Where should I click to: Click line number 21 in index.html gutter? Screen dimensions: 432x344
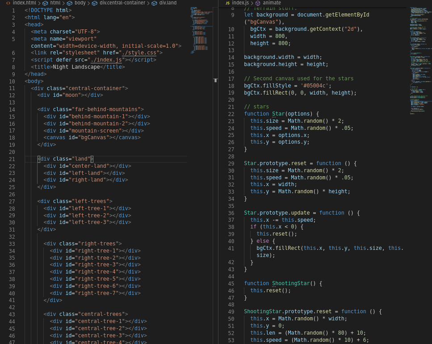coord(12,159)
